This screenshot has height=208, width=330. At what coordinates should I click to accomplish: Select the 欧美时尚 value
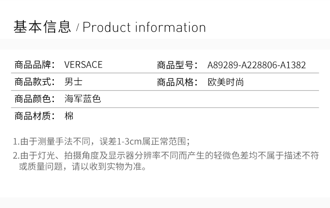point(226,82)
